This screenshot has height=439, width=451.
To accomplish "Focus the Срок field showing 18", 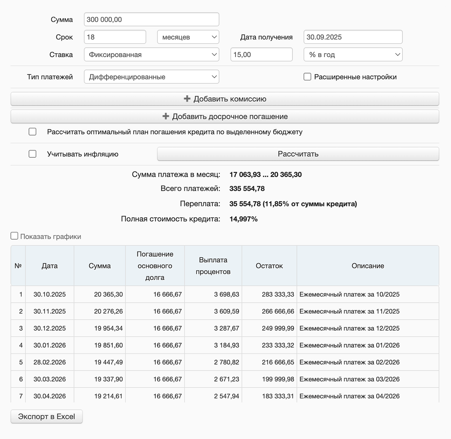I will (115, 37).
